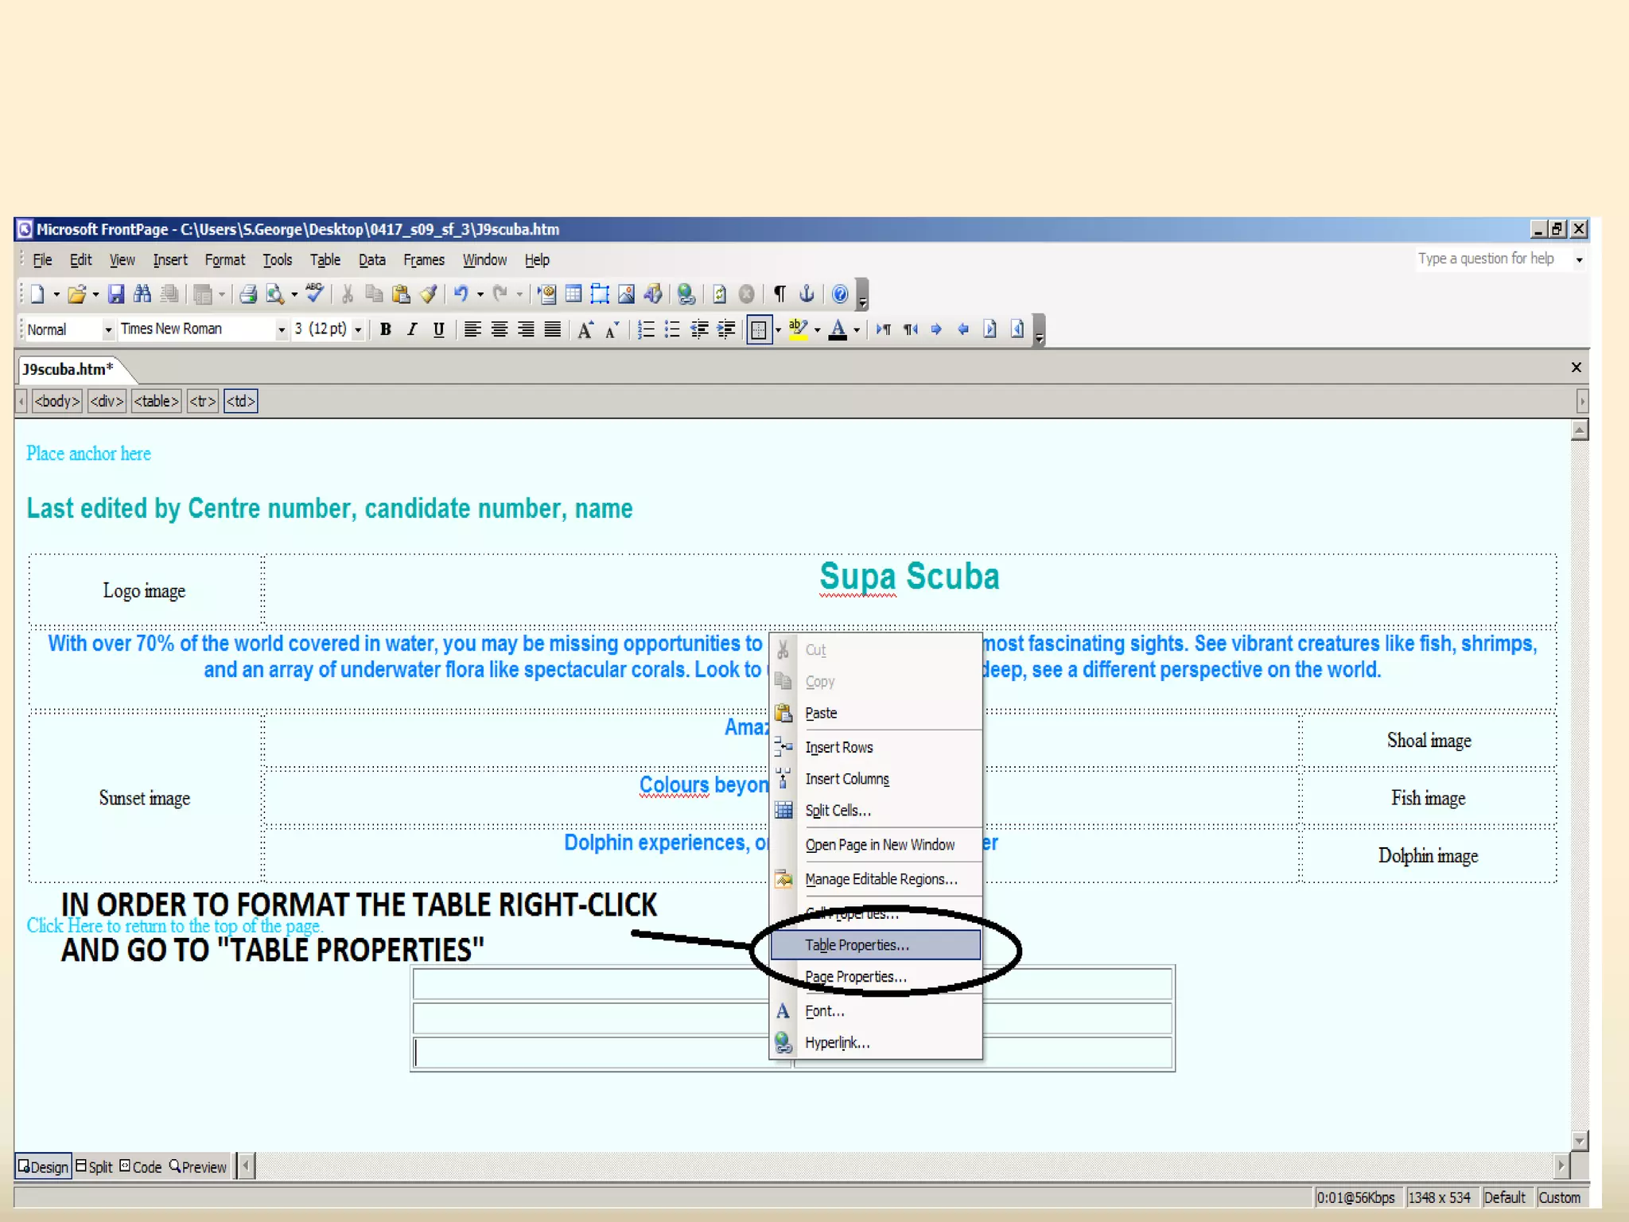Click the Insert Table toolbar icon

(x=573, y=294)
